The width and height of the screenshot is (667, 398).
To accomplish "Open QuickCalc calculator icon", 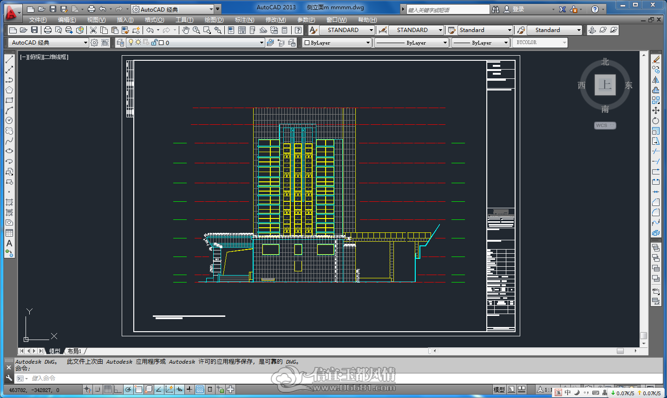I will click(285, 30).
